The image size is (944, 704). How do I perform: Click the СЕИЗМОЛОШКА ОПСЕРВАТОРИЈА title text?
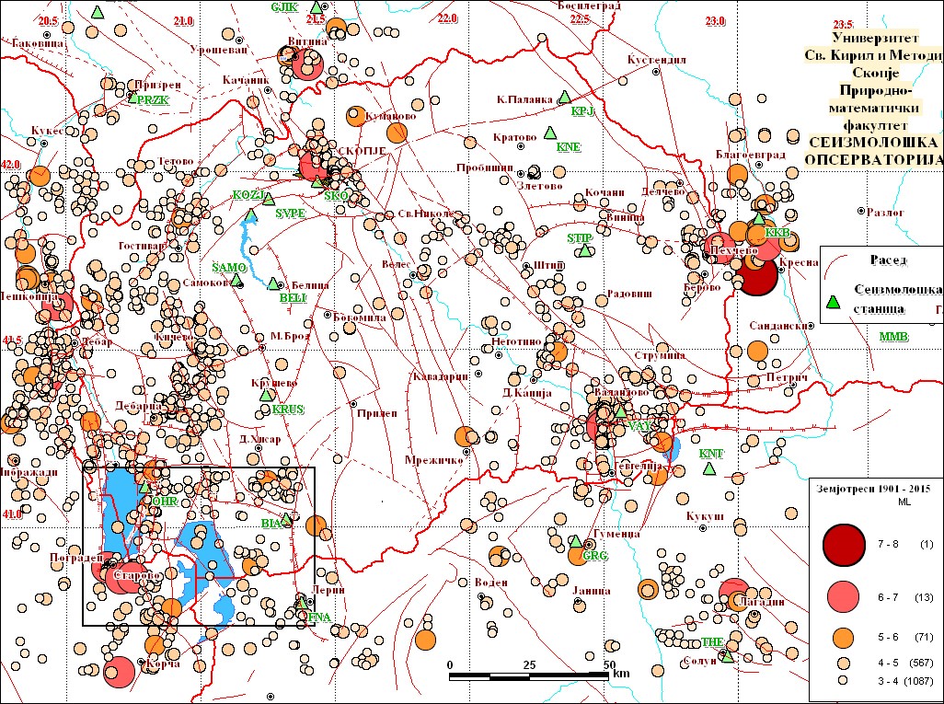(x=872, y=151)
